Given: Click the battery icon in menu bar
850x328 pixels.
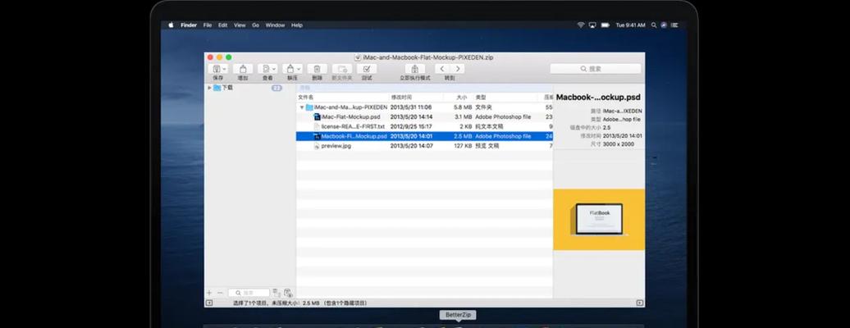Looking at the screenshot, I should tap(605, 25).
